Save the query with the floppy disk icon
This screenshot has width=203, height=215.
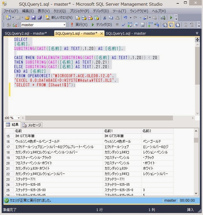[34, 18]
